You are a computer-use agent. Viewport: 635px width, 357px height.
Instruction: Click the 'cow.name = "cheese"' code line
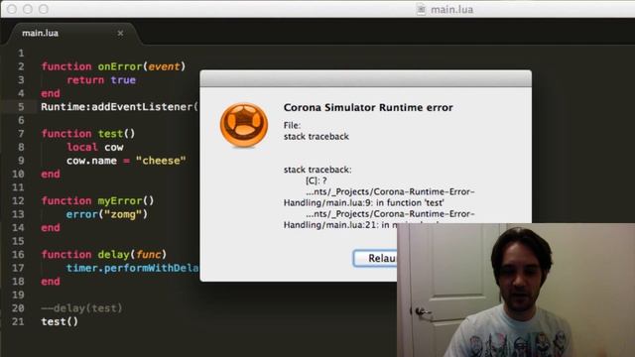click(x=126, y=161)
